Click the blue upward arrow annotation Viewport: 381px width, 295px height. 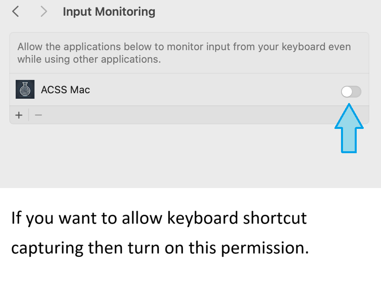(x=349, y=128)
